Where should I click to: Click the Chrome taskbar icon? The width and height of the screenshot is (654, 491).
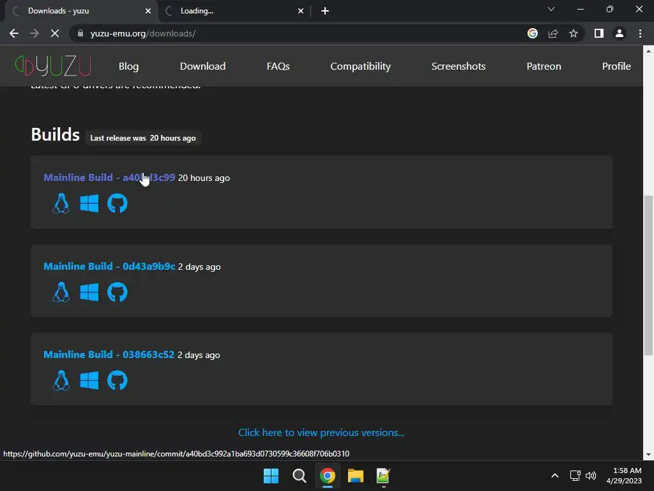(328, 476)
